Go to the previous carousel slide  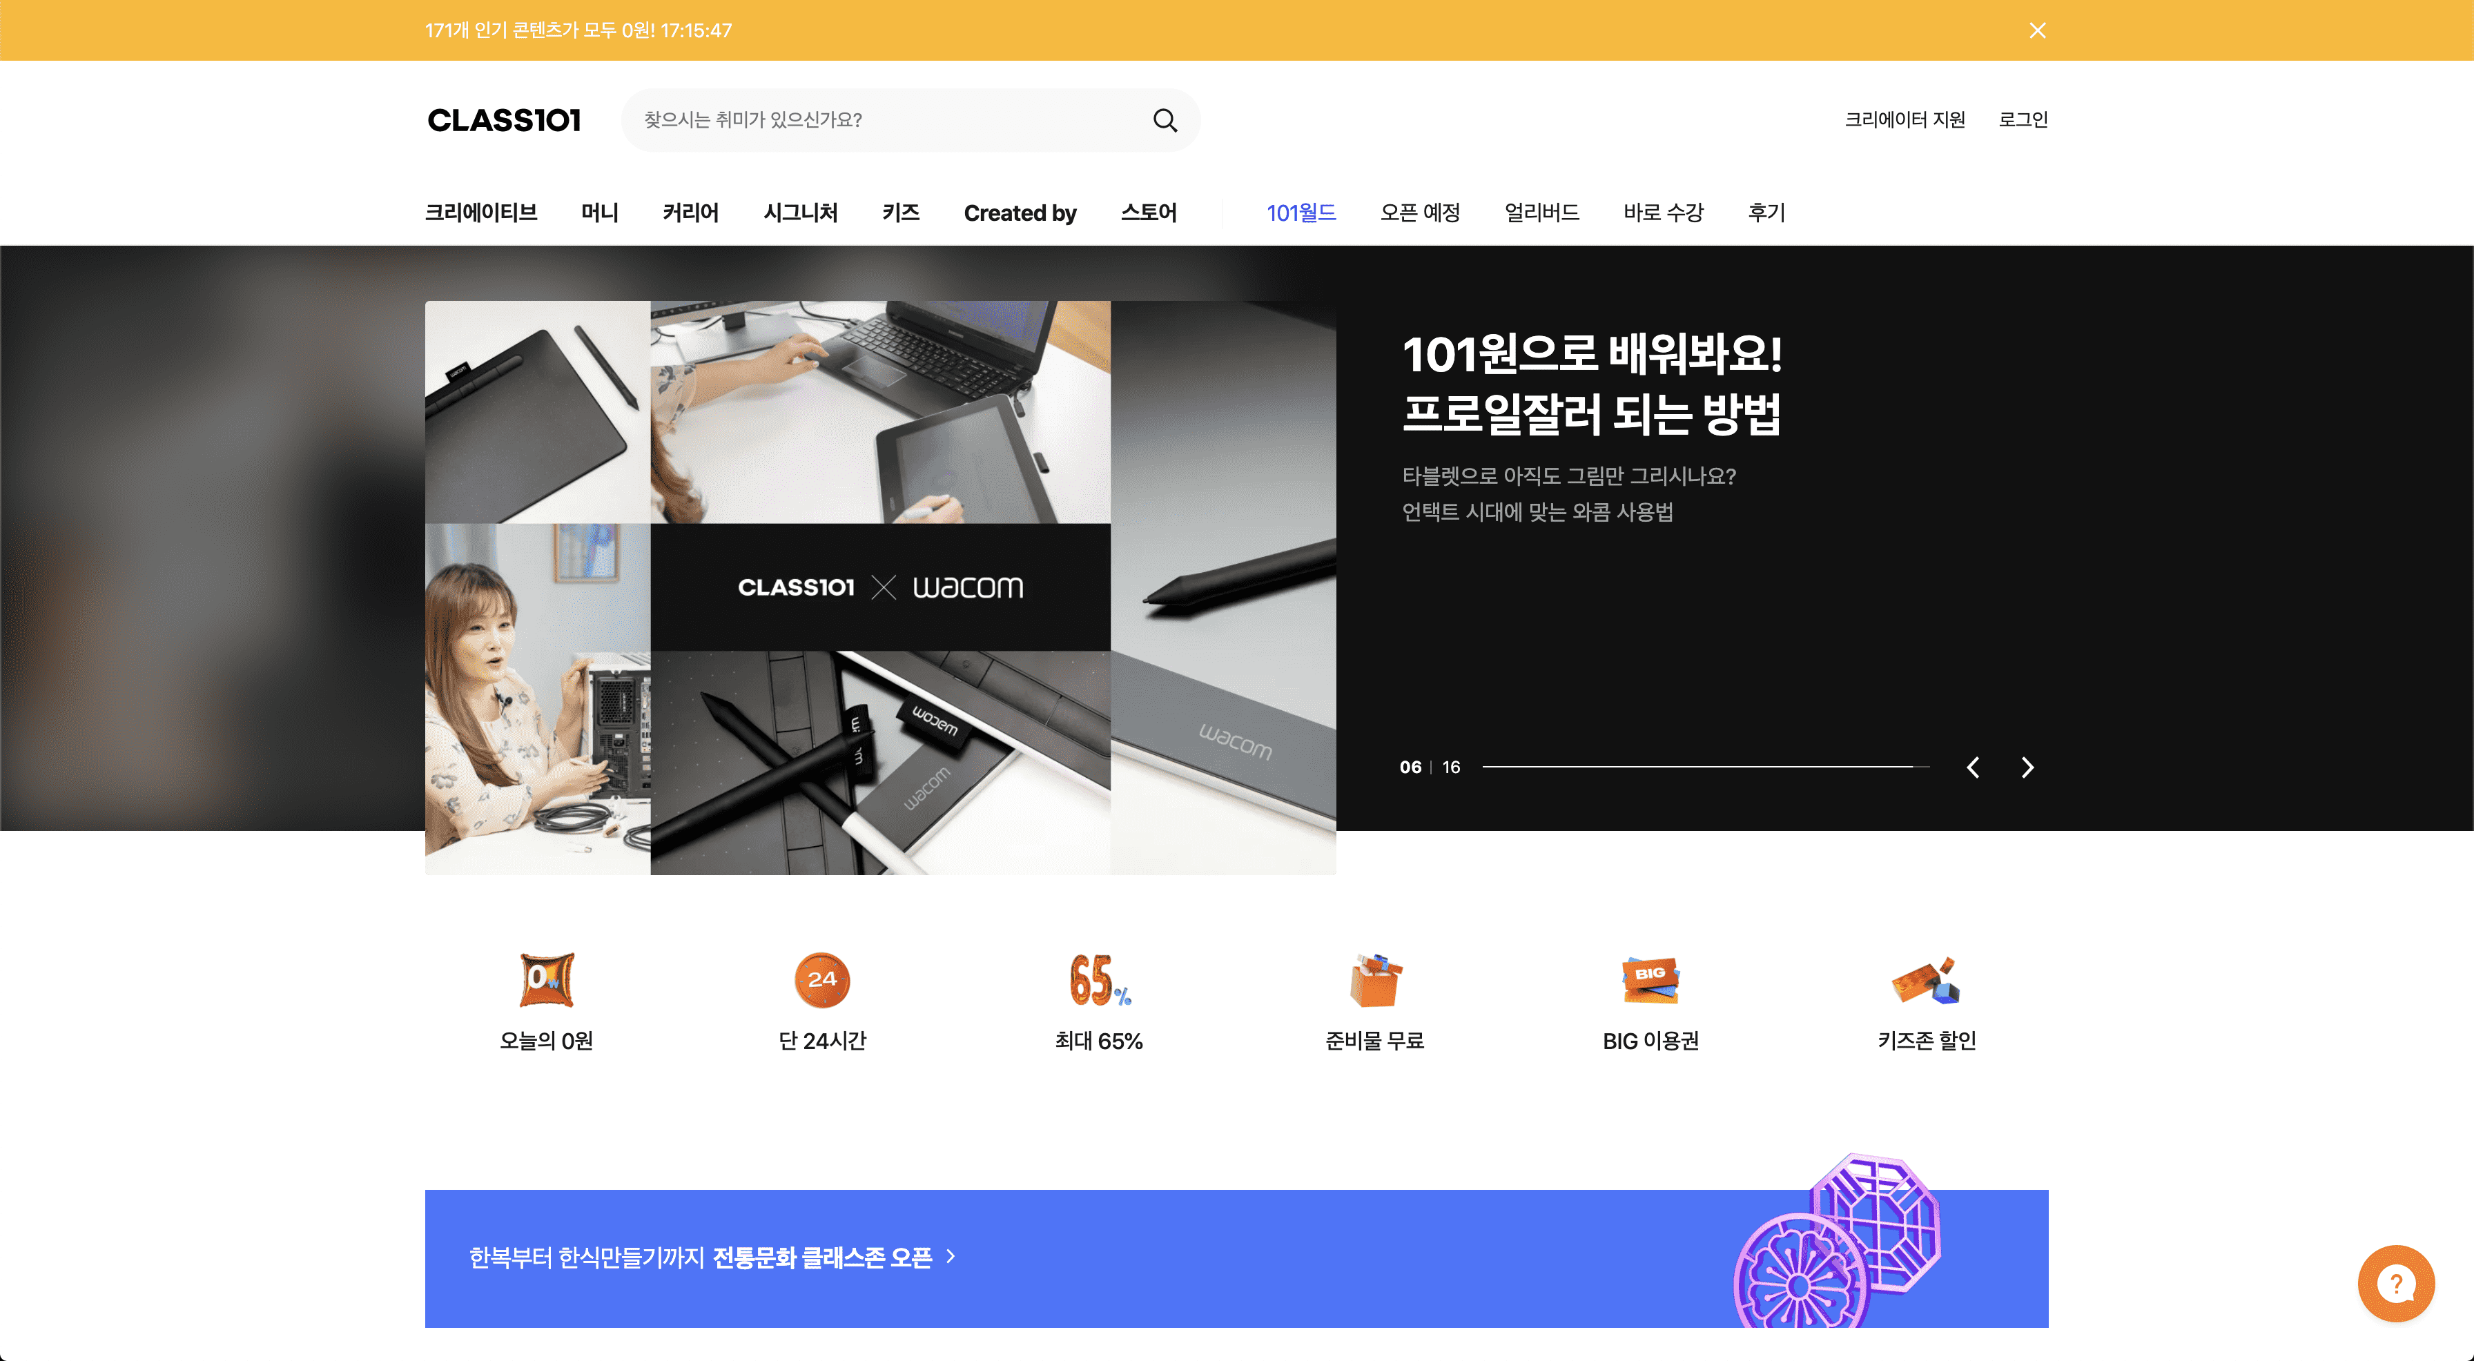point(1973,767)
